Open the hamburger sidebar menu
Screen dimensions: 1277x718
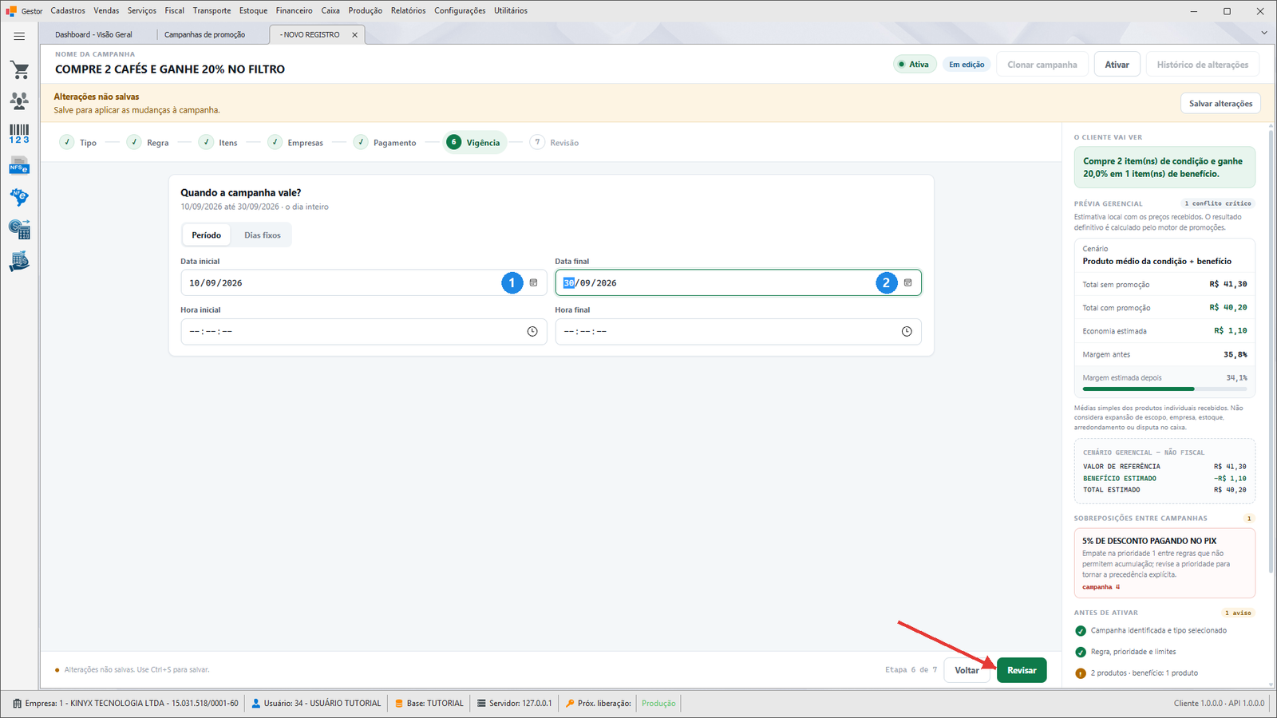[19, 36]
